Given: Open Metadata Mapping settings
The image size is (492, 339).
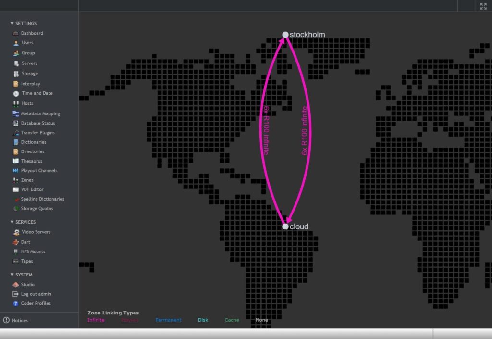Looking at the screenshot, I should [x=40, y=114].
